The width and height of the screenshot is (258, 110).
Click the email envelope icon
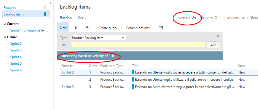[x=161, y=28]
